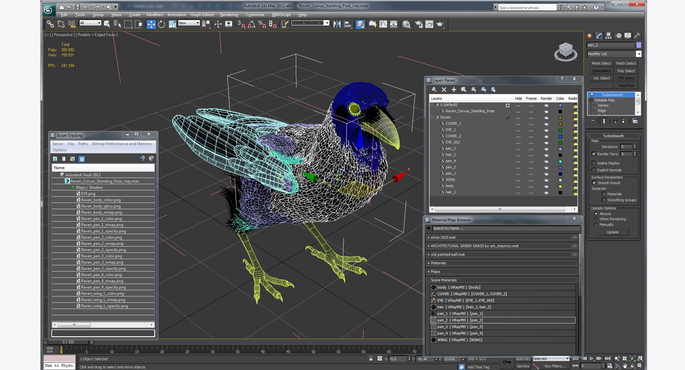The height and width of the screenshot is (370, 685).
Task: Open the Graph Editors menu
Action: (202, 15)
